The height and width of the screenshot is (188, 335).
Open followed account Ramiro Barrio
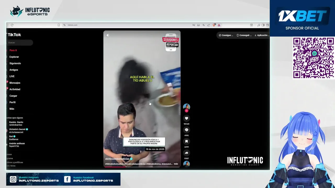point(16,124)
